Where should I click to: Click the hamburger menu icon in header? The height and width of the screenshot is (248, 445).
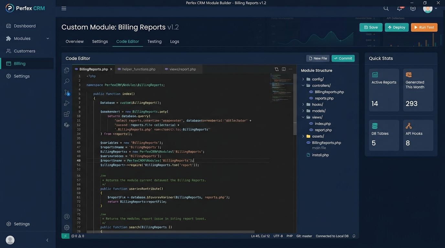pyautogui.click(x=64, y=8)
